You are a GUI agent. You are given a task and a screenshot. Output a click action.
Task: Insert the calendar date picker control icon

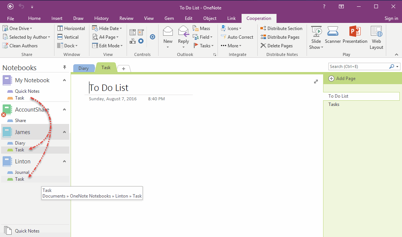(141, 32)
